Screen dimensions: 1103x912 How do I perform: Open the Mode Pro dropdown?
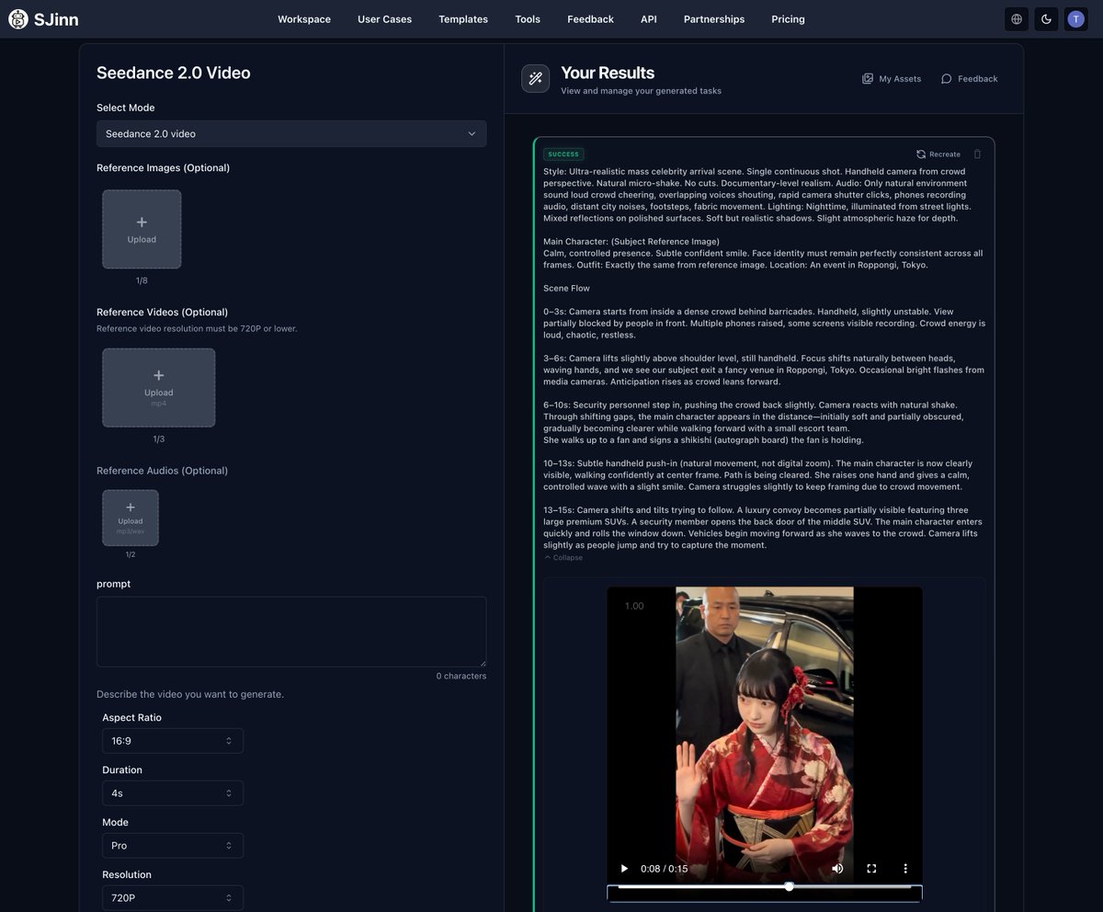click(x=173, y=846)
